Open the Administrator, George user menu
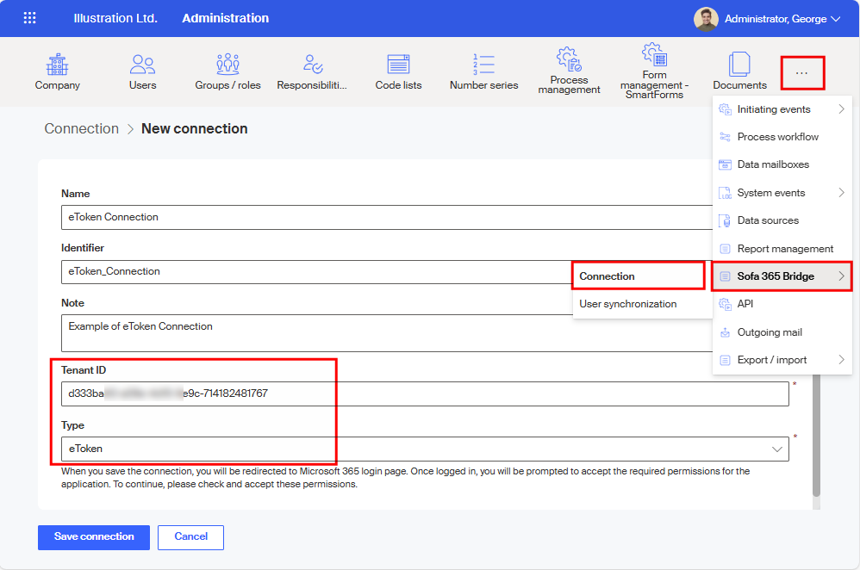This screenshot has height=570, width=860. point(767,18)
